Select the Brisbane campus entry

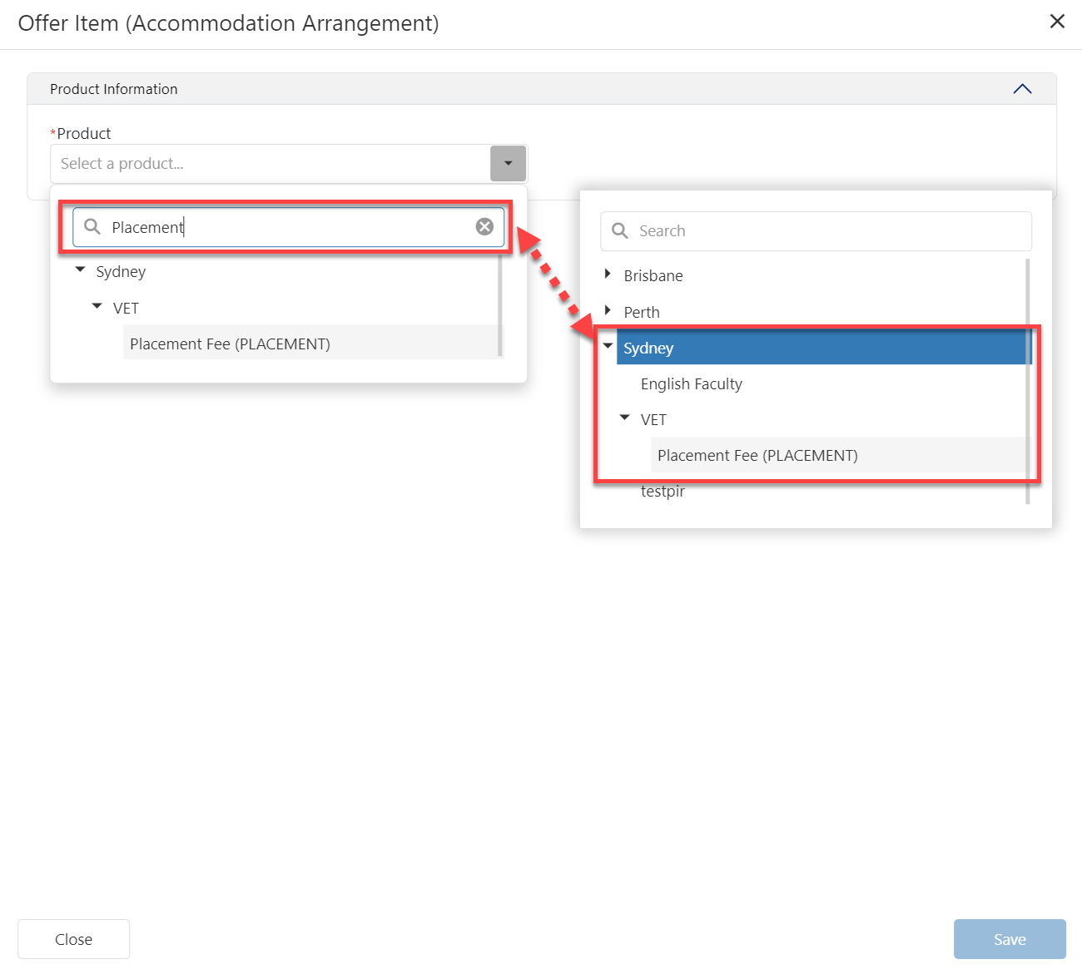[x=653, y=276]
